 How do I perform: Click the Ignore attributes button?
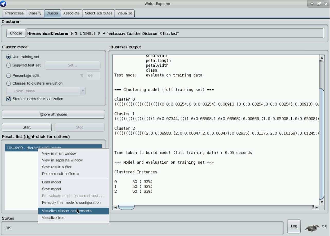tap(53, 114)
